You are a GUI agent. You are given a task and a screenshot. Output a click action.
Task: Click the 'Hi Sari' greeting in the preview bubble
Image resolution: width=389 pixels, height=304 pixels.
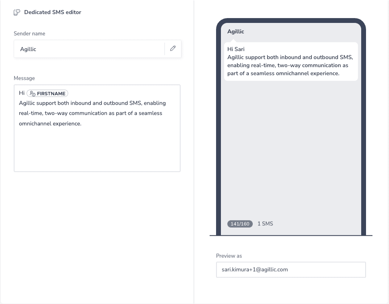(236, 49)
